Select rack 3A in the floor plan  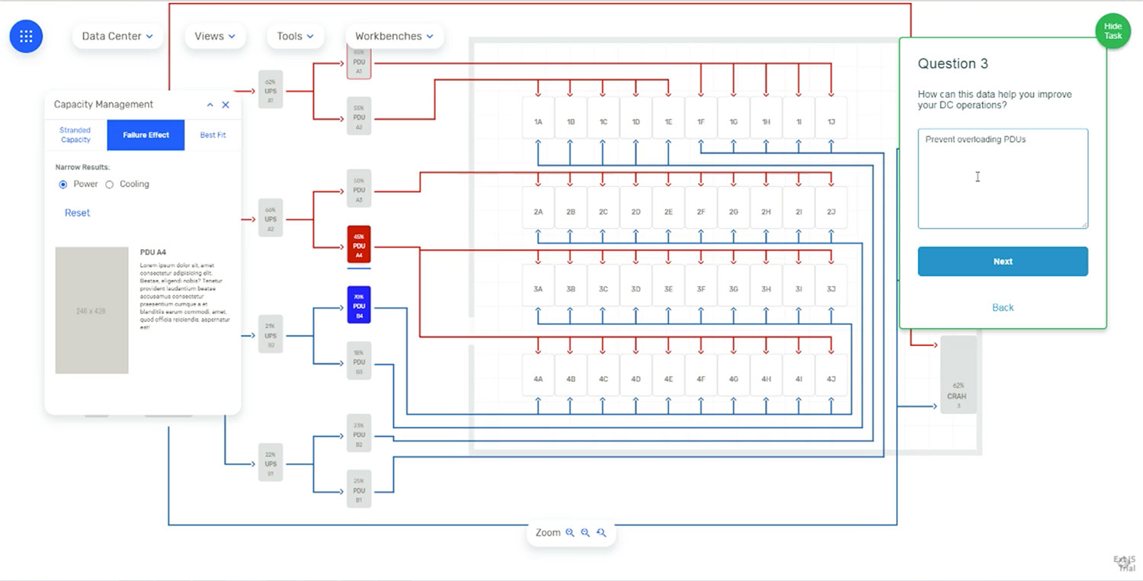click(538, 286)
